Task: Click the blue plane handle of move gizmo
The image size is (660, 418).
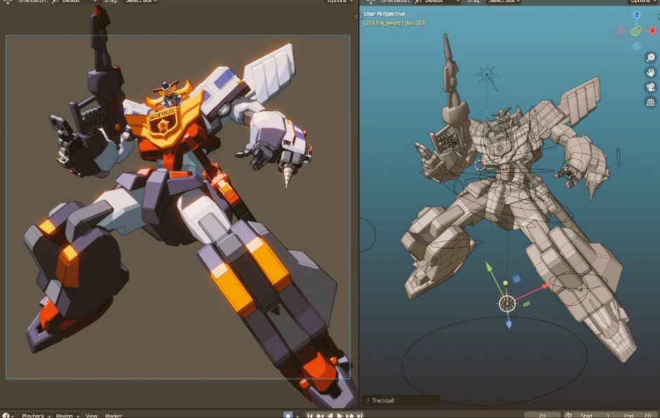Action: 516,279
